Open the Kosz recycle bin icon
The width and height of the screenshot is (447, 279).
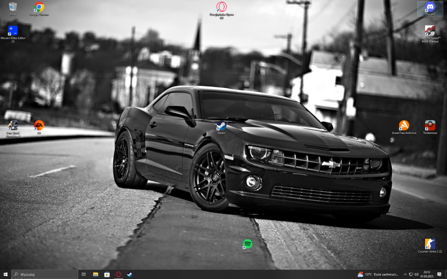tap(13, 8)
